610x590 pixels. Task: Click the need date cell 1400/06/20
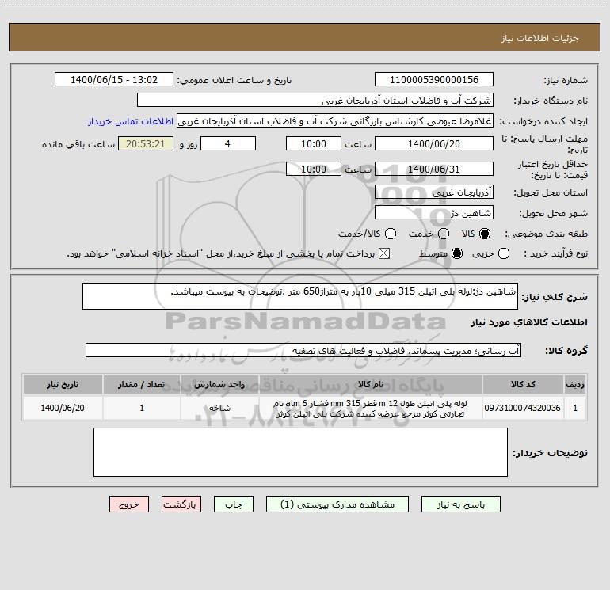click(x=63, y=408)
